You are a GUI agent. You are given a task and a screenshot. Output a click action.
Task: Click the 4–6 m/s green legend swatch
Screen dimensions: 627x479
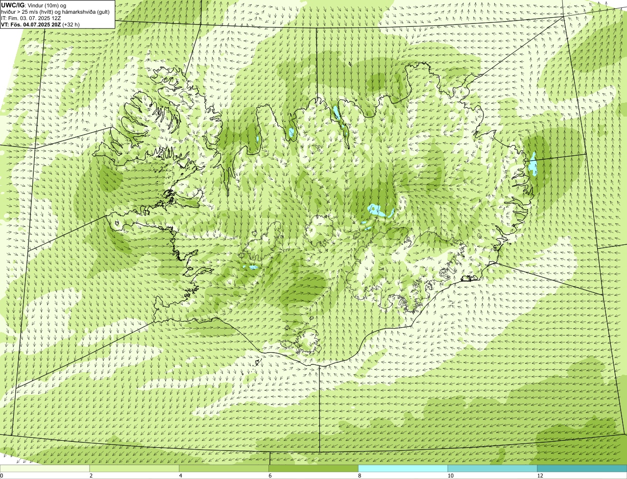(x=224, y=469)
